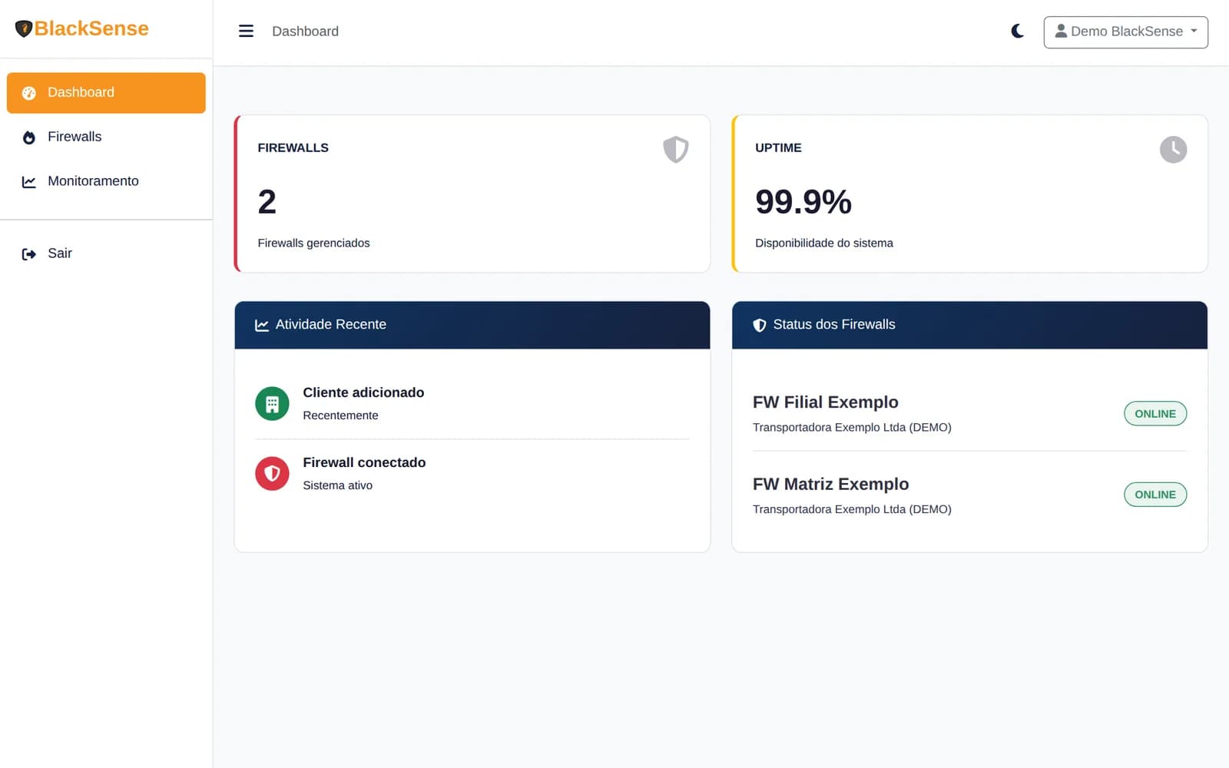Click the BlackSense brand name text
This screenshot has width=1229, height=768.
tap(91, 29)
